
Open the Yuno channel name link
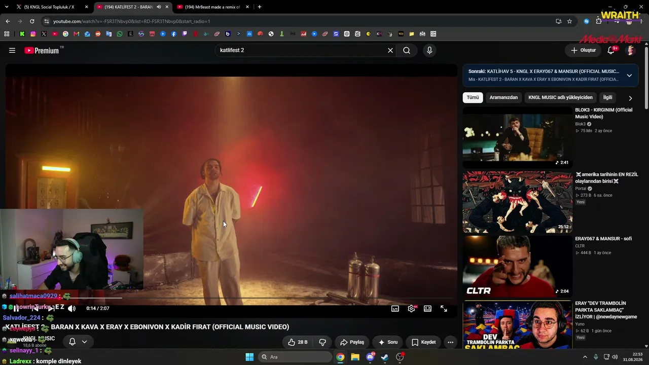pos(580,324)
